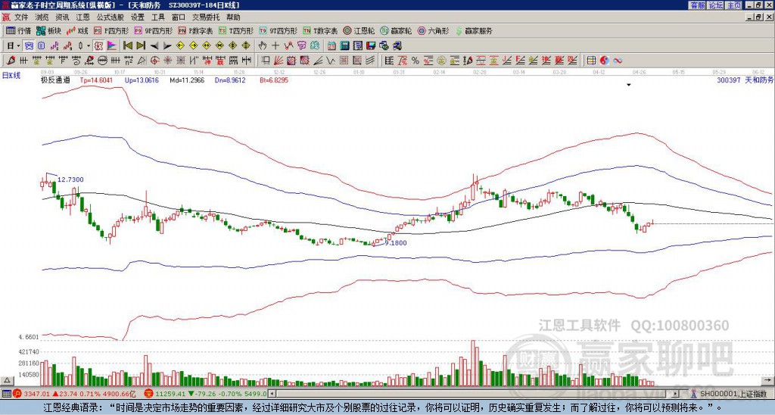Launch the 赢家轮 wheel tool

pos(396,30)
